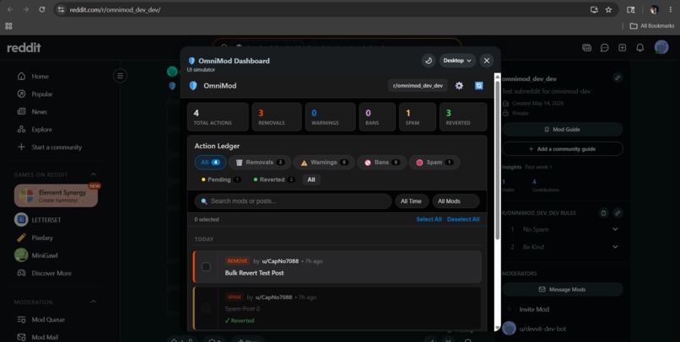This screenshot has height=342, width=680.
Task: Switch to the Removals tab
Action: [x=260, y=163]
